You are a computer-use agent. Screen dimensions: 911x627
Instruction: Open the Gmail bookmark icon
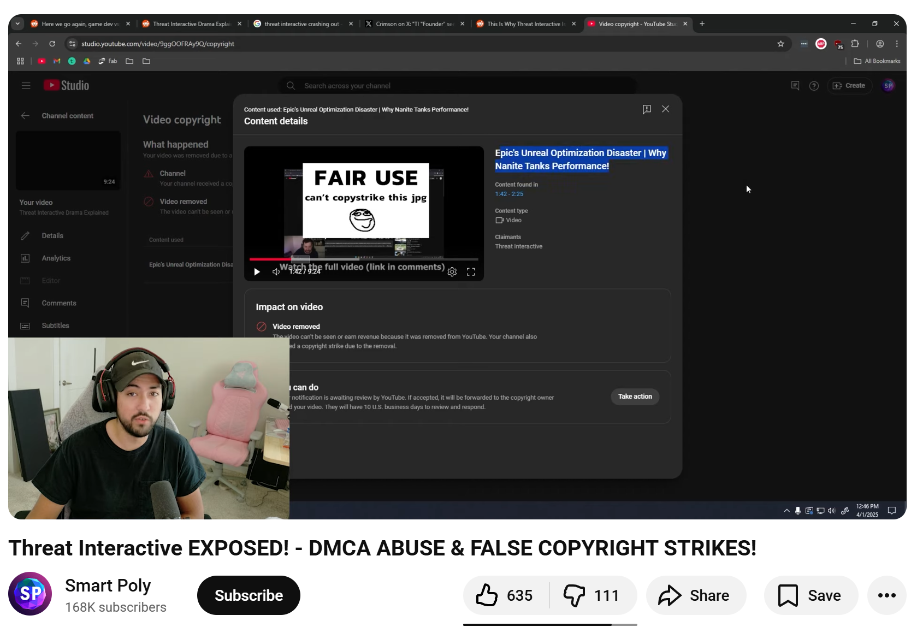point(57,61)
